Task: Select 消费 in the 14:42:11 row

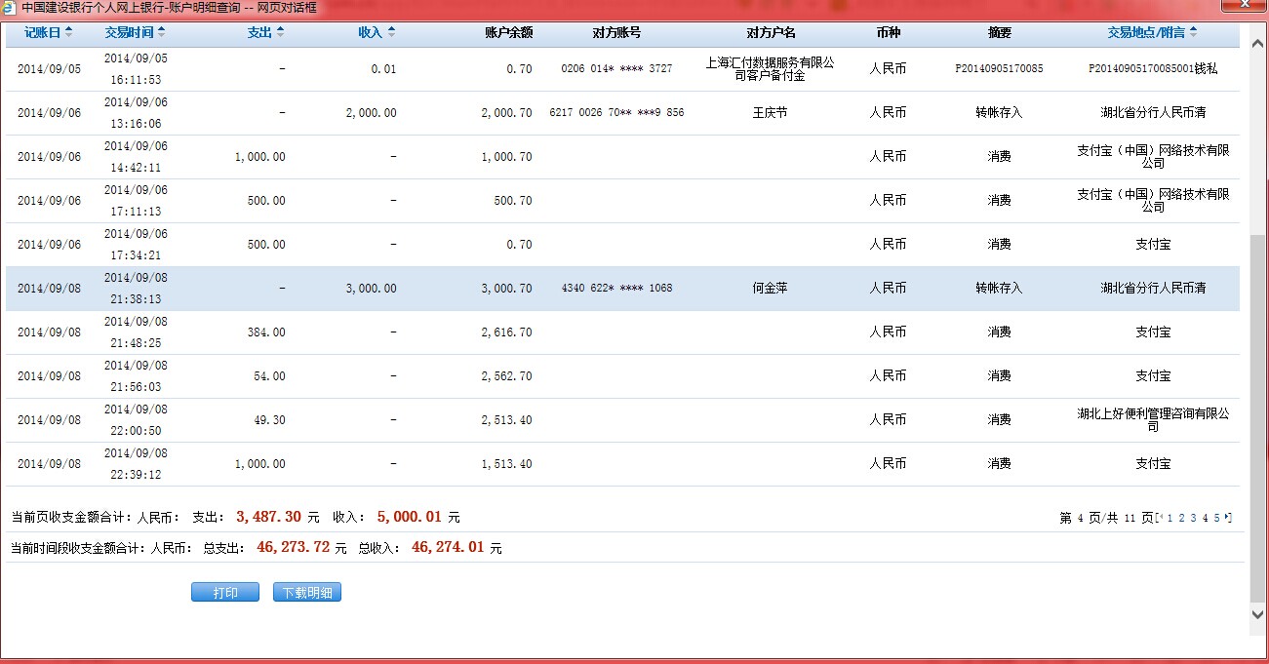Action: click(x=999, y=157)
